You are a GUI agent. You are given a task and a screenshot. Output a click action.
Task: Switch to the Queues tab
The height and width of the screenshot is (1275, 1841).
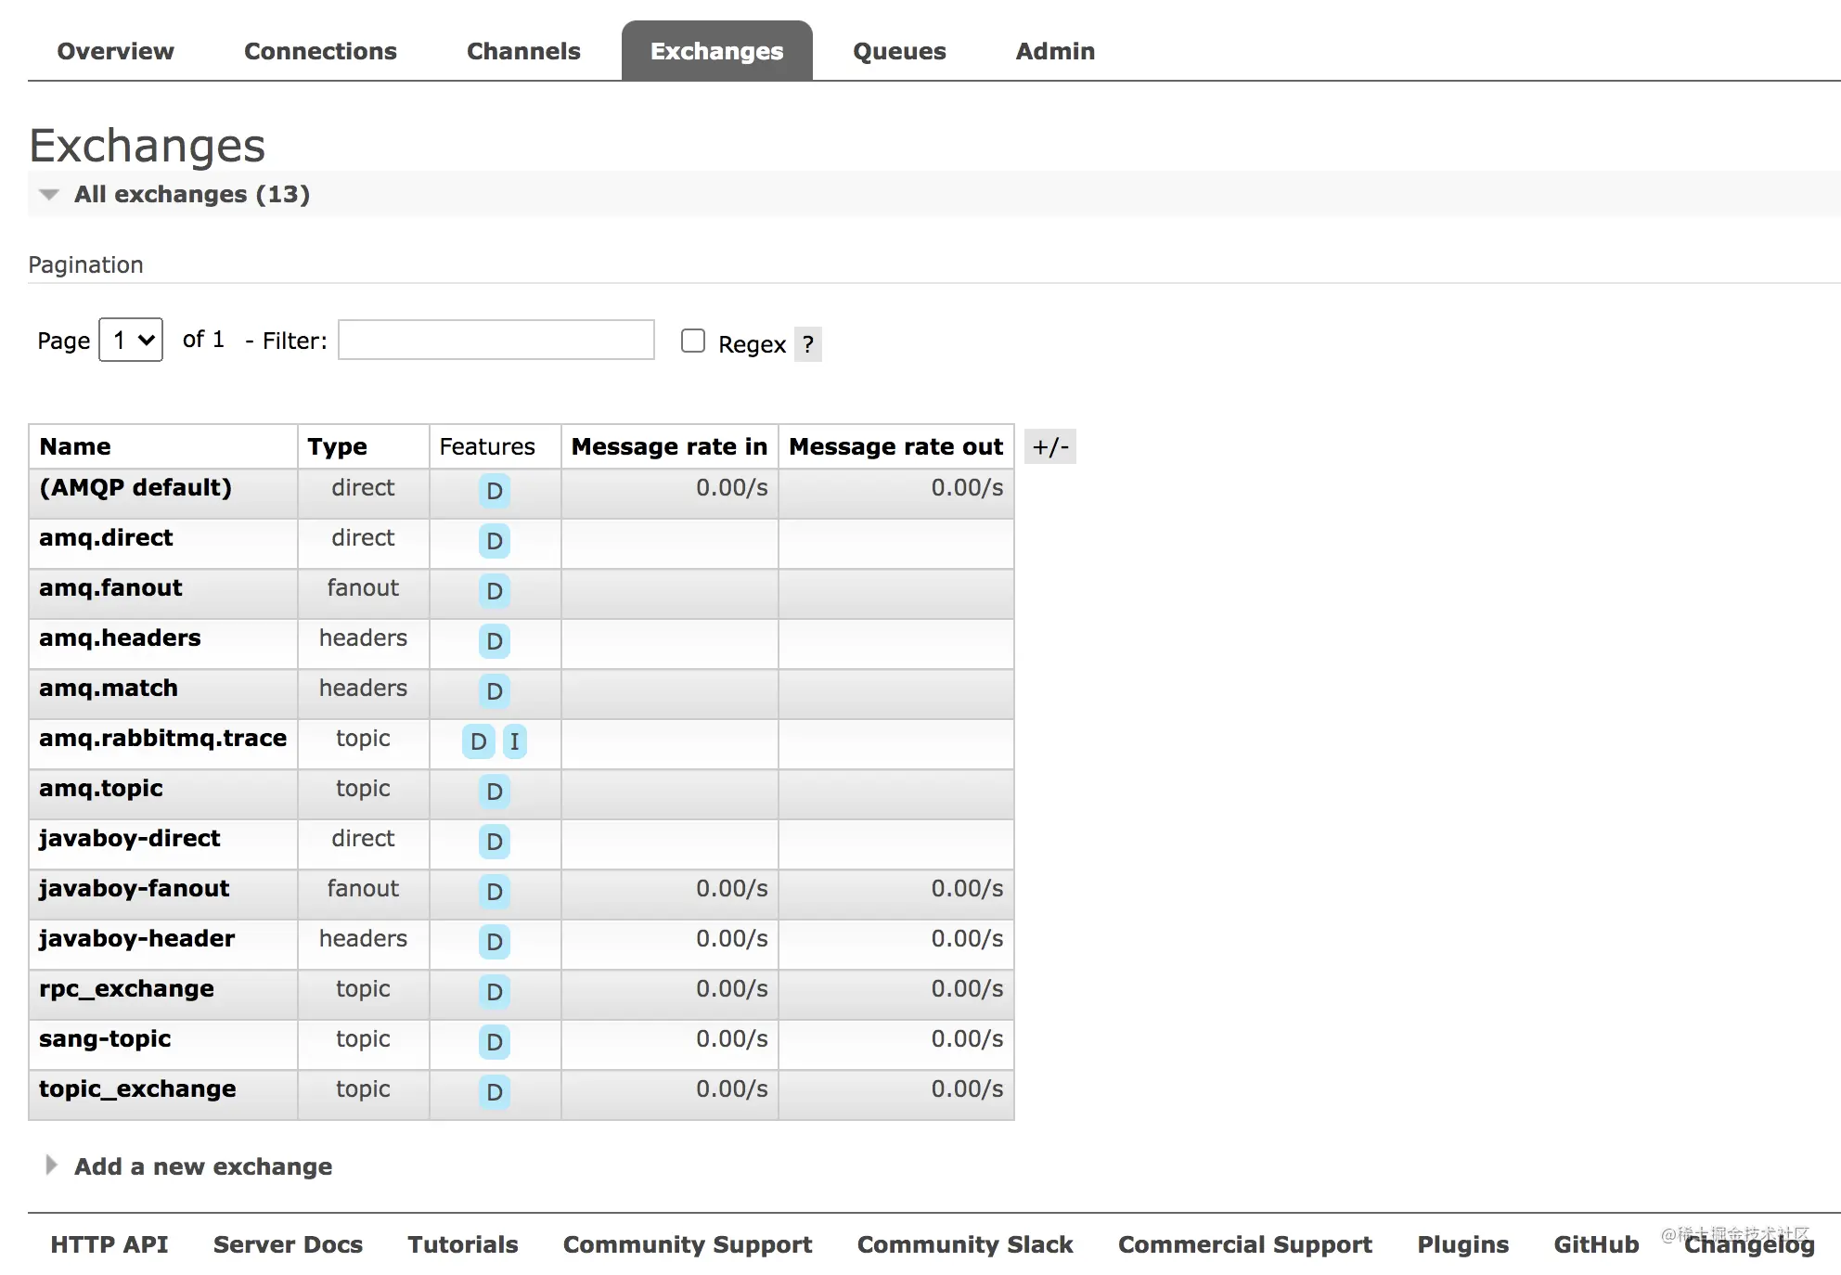click(x=896, y=52)
